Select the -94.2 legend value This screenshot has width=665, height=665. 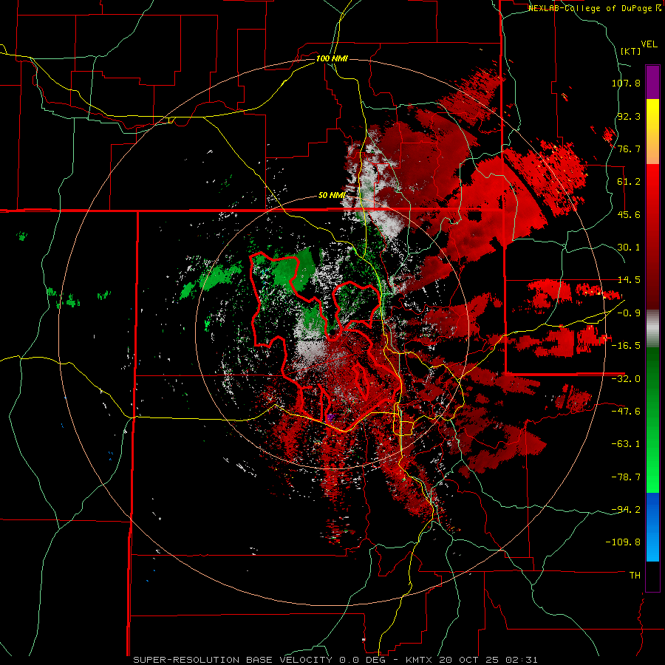click(x=626, y=510)
